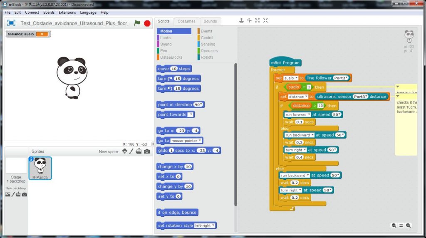Upload a sprite from file icon
This screenshot has height=238, width=426.
139,151
